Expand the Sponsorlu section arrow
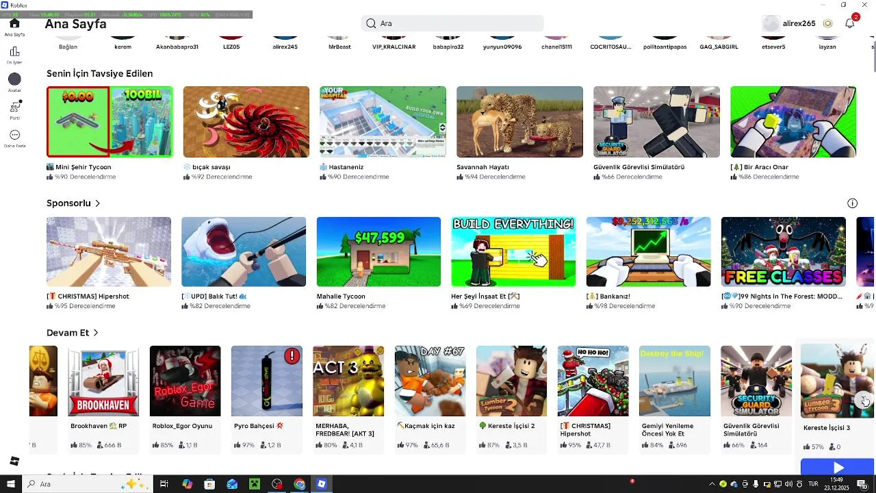Image resolution: width=876 pixels, height=493 pixels. (98, 203)
